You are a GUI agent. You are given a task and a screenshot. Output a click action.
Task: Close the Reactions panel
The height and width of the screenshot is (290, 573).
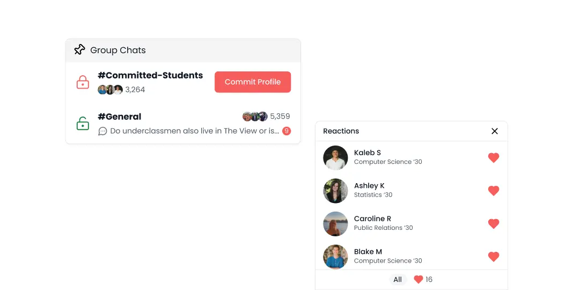[495, 131]
